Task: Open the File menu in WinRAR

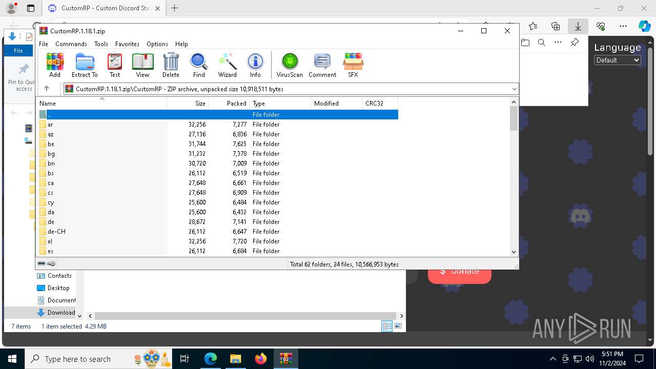Action: [x=44, y=44]
